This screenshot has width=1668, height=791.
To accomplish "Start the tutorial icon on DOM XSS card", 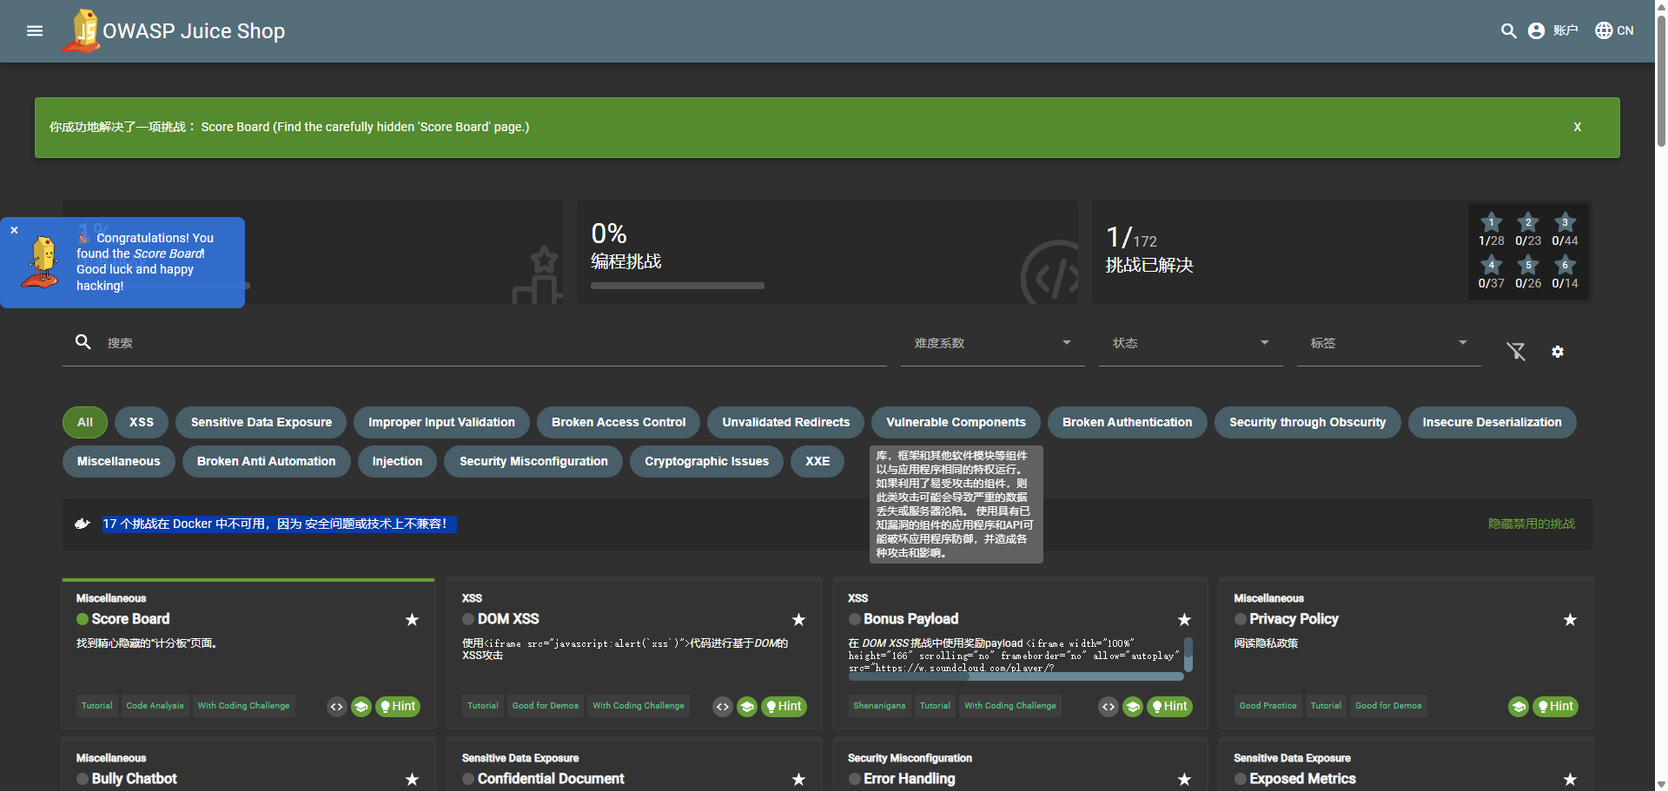I will tap(747, 707).
